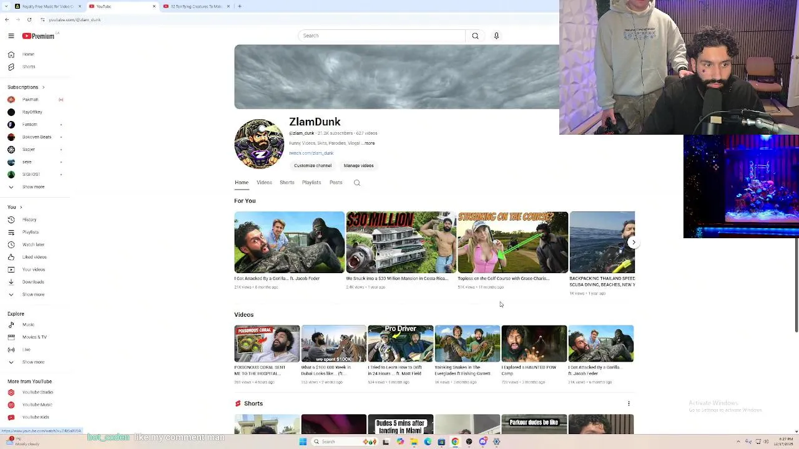Show hidden system tray icons chevron
Image resolution: width=799 pixels, height=449 pixels.
738,442
